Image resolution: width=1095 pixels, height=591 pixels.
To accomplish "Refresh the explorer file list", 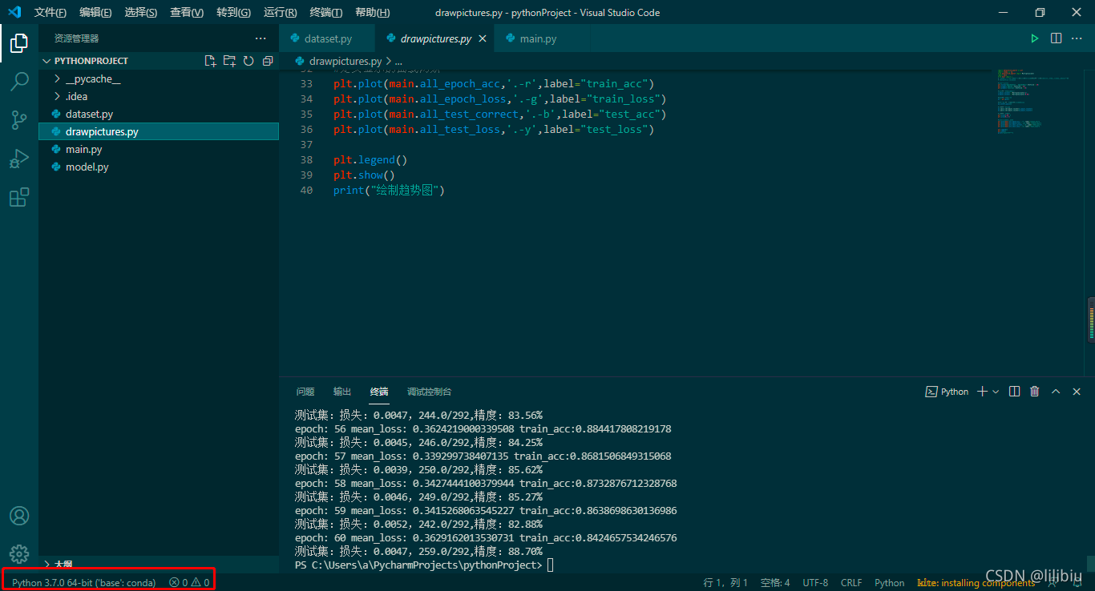I will point(248,61).
